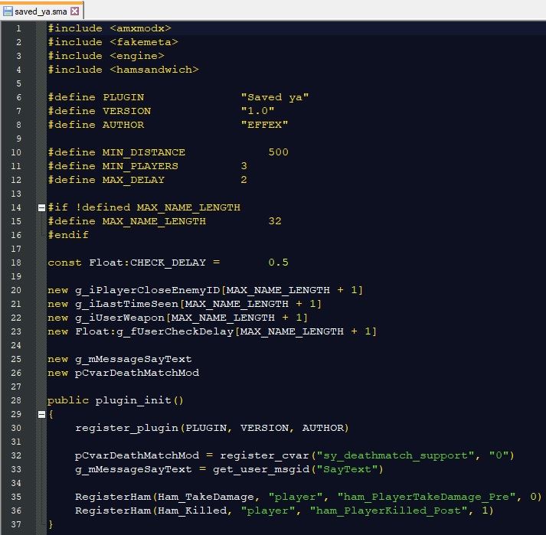Click the MIN_DISTANCE value 500
This screenshot has height=535, width=546.
point(278,152)
